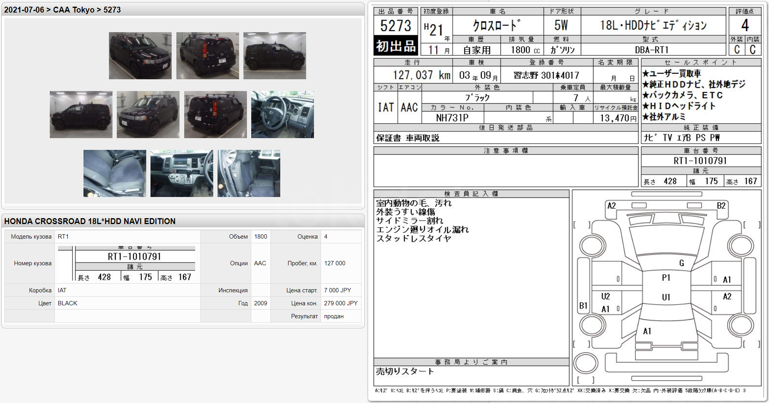
Task: Click the 'продан' result value
Action: tap(334, 316)
